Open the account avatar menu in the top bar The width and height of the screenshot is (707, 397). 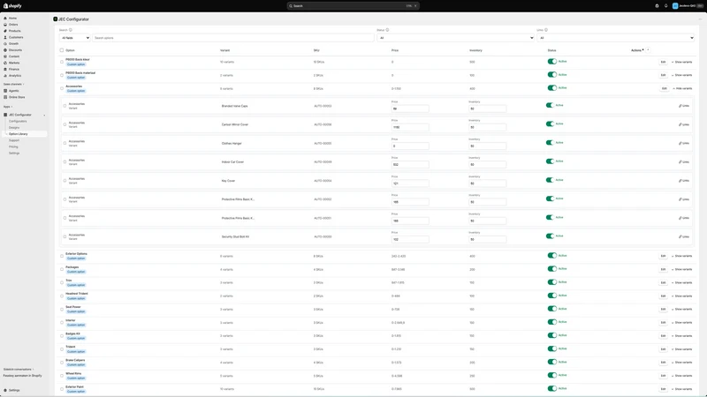pos(687,6)
